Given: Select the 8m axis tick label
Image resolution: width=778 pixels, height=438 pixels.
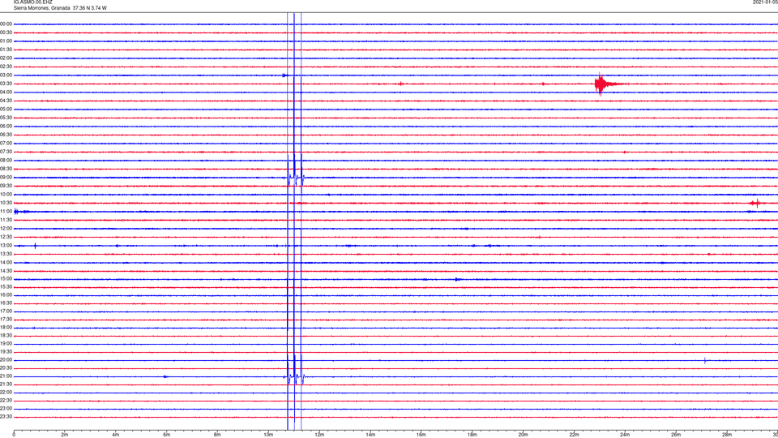Looking at the screenshot, I should coord(217,435).
